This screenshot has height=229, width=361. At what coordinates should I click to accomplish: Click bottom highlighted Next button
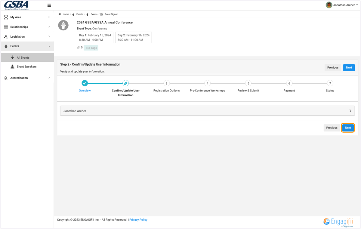click(x=348, y=128)
